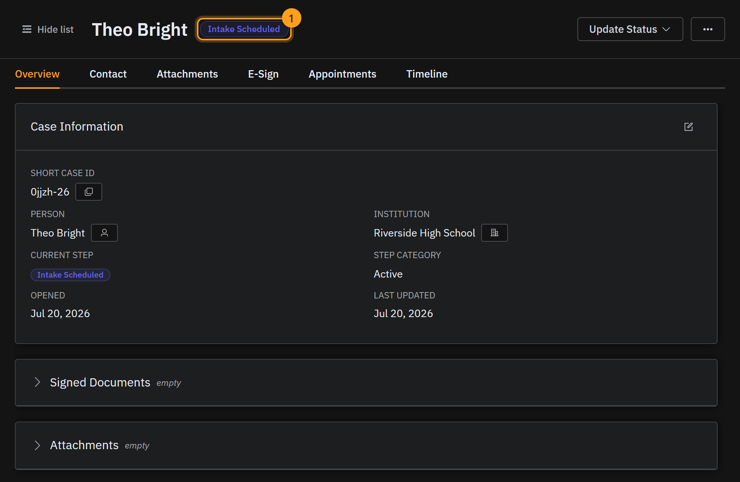Open Riverside High School institution icon
This screenshot has height=482, width=740.
click(x=495, y=233)
